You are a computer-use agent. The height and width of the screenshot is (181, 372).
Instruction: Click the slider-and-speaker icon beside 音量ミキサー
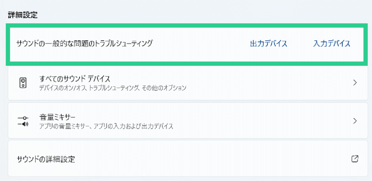23,121
